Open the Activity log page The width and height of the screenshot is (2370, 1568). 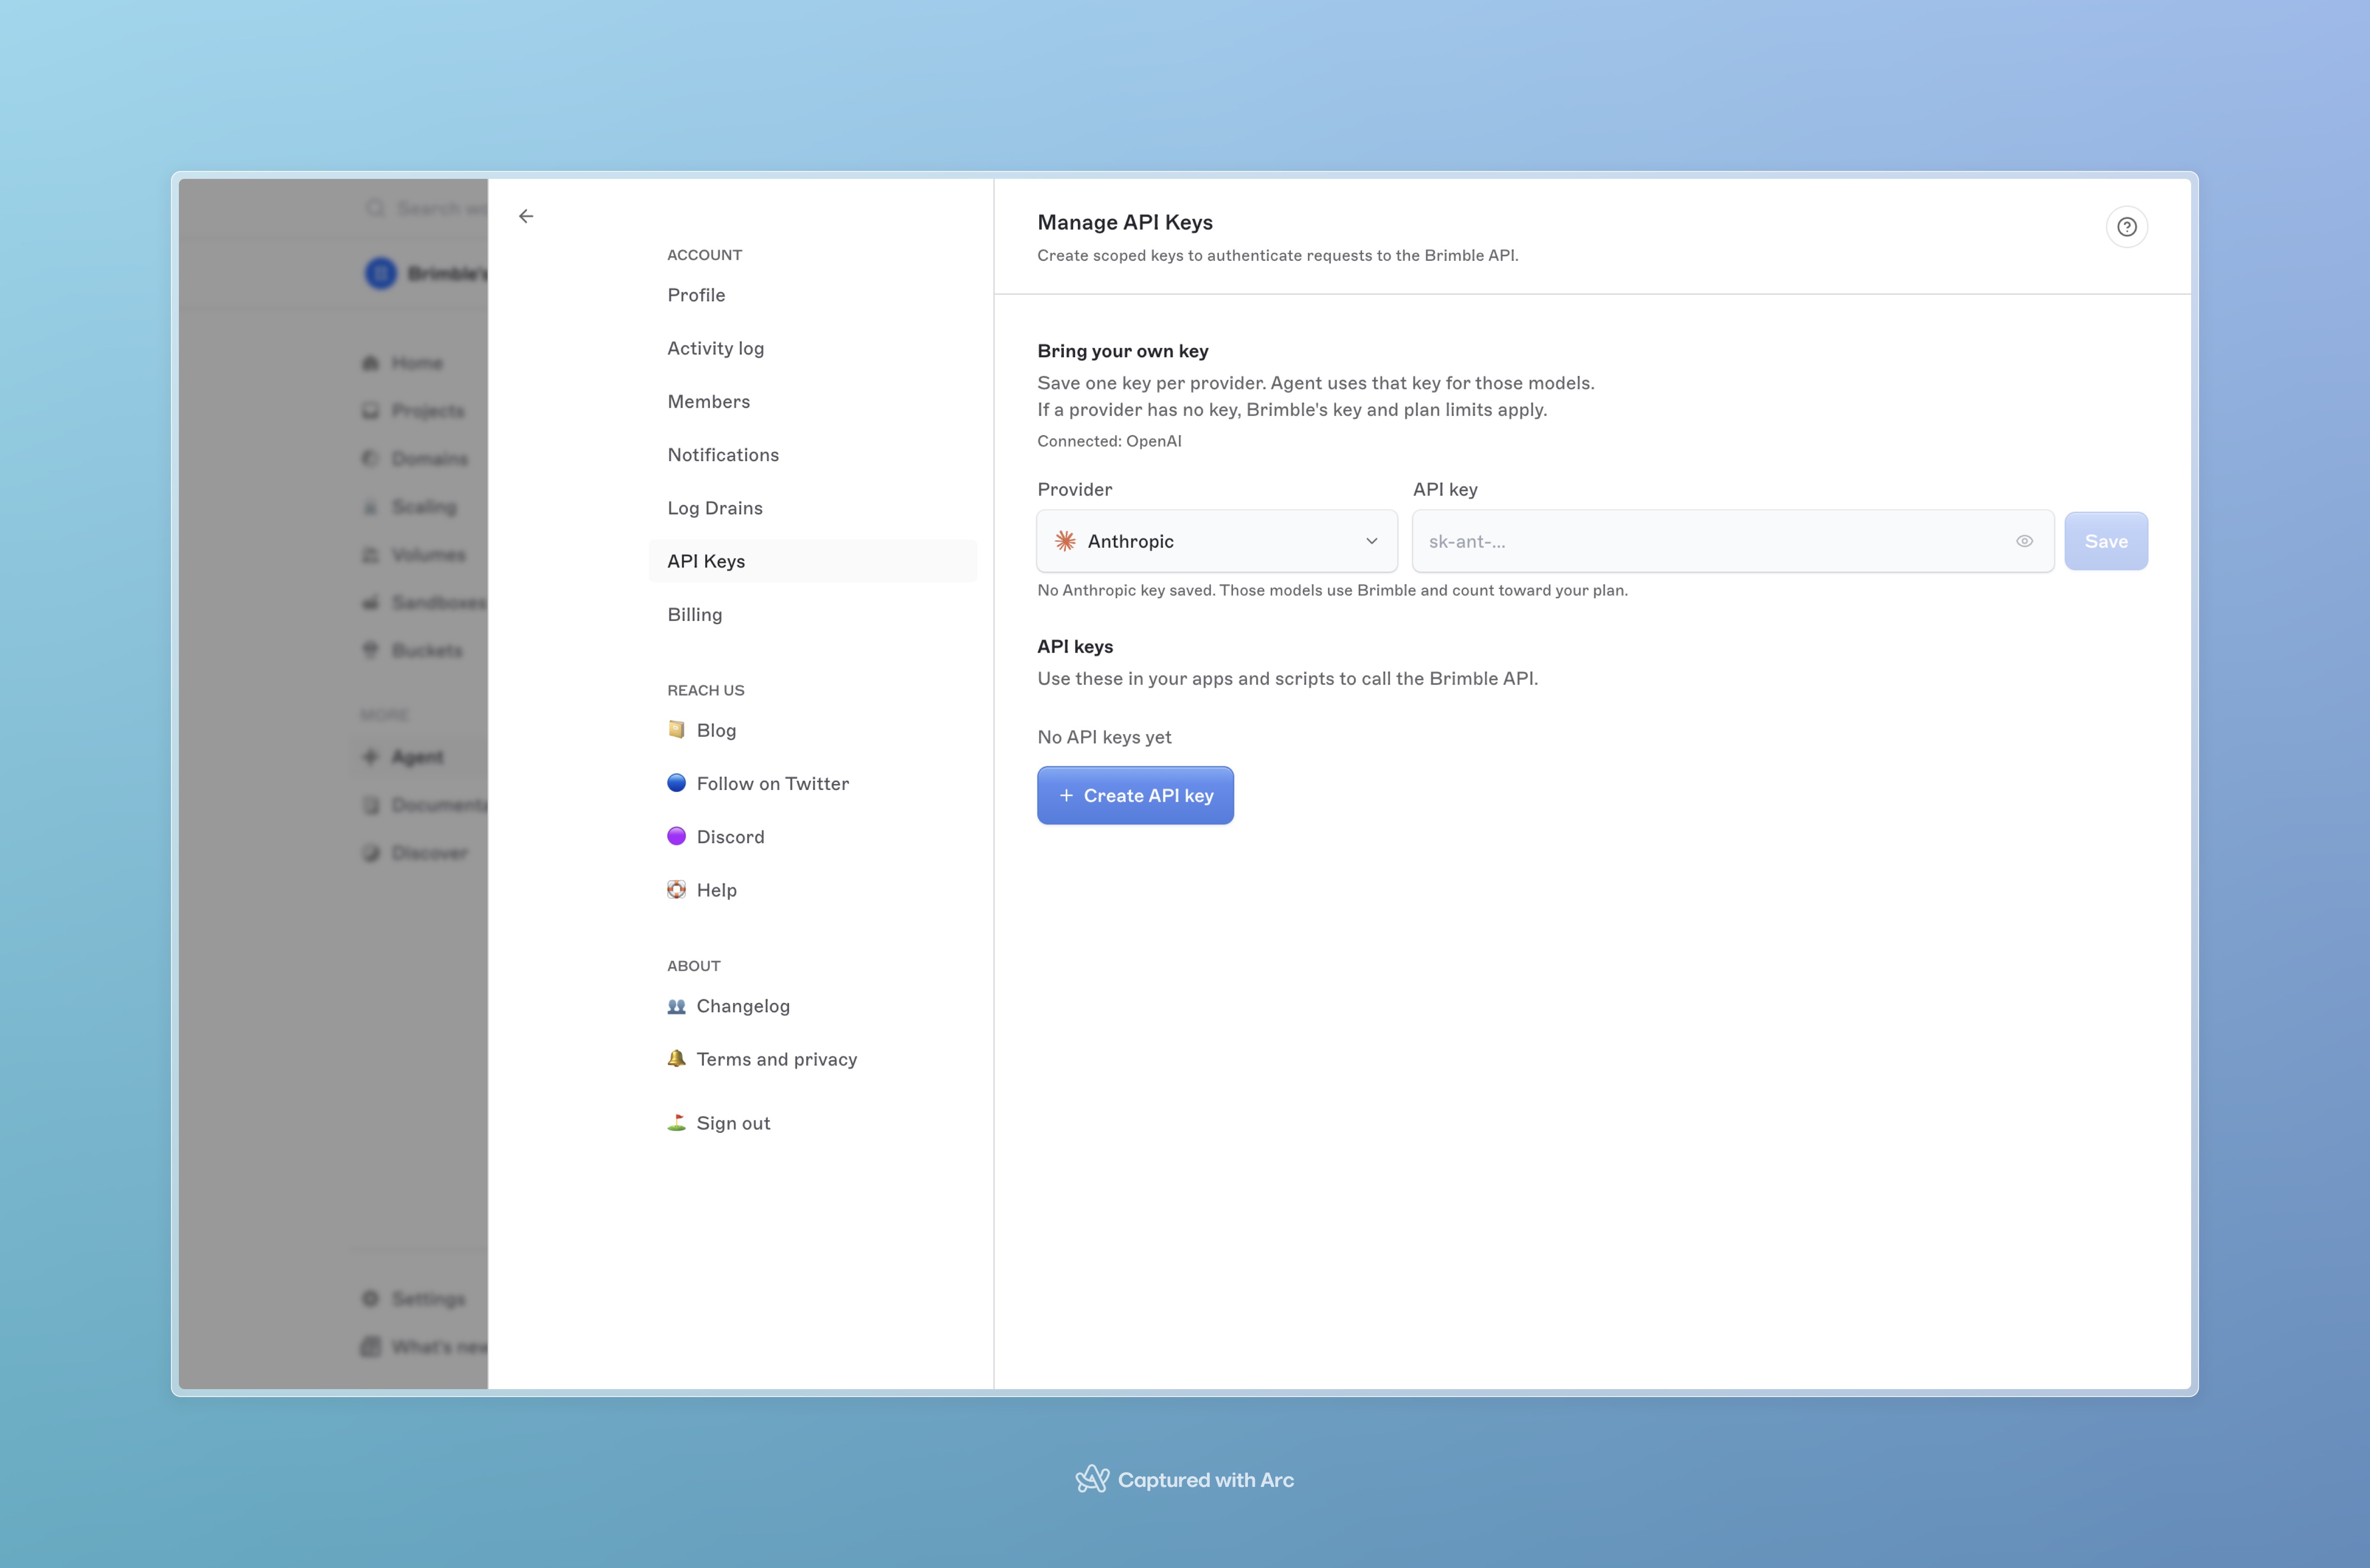(813, 348)
